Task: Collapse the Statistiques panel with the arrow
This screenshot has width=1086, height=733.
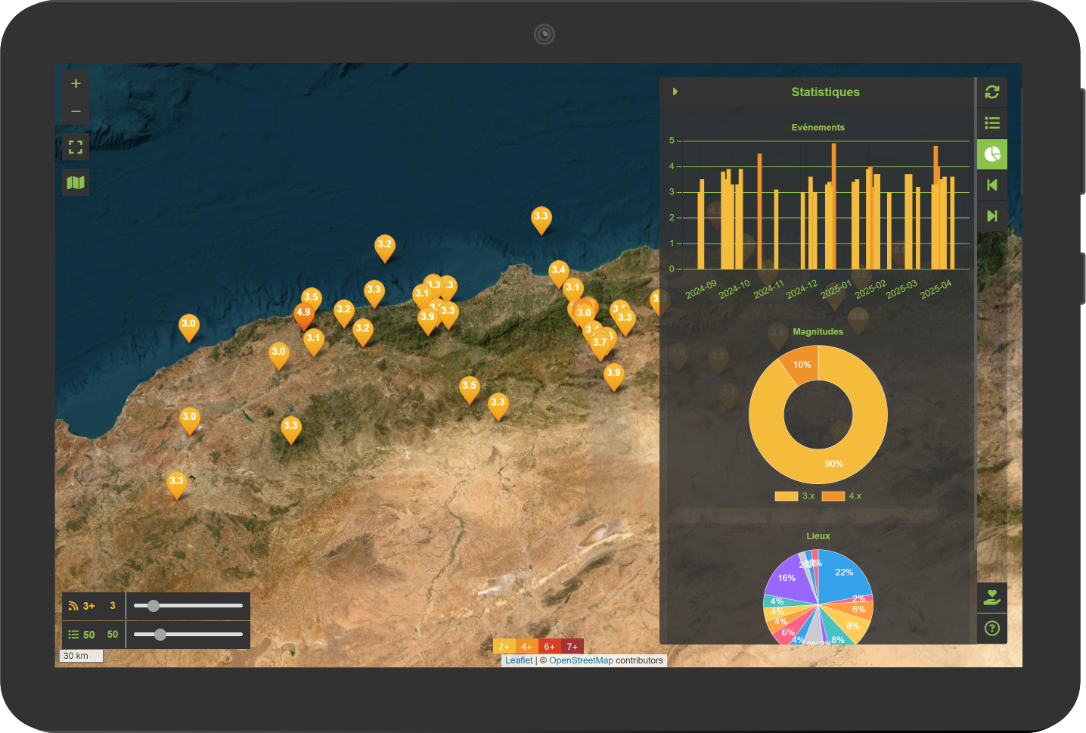Action: [x=675, y=92]
